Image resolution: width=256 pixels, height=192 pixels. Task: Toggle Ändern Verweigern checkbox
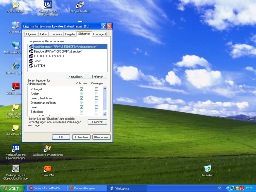(97, 94)
